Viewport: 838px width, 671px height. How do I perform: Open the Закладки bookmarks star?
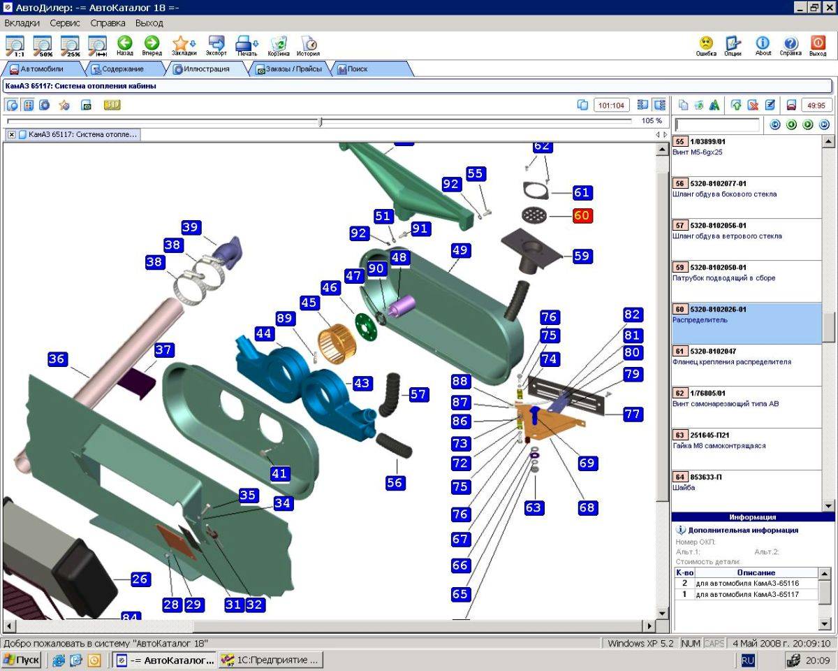(x=184, y=45)
